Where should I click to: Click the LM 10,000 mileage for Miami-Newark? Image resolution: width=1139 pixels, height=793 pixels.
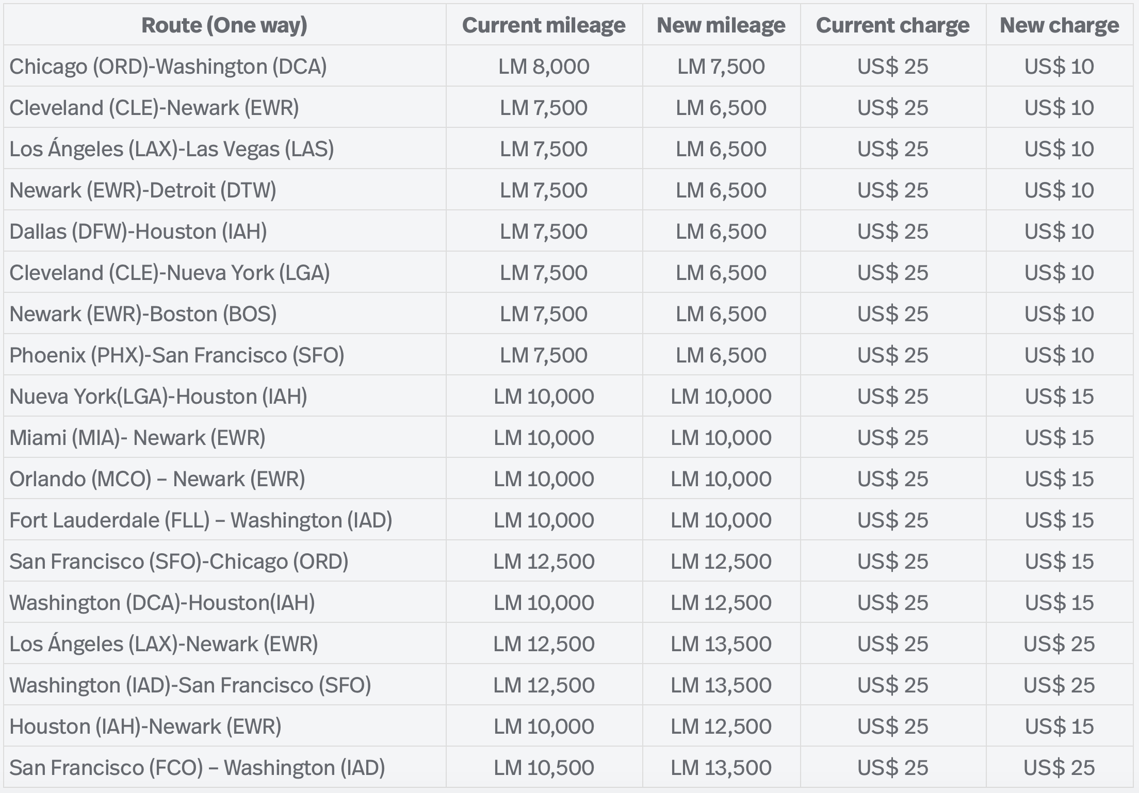(544, 437)
